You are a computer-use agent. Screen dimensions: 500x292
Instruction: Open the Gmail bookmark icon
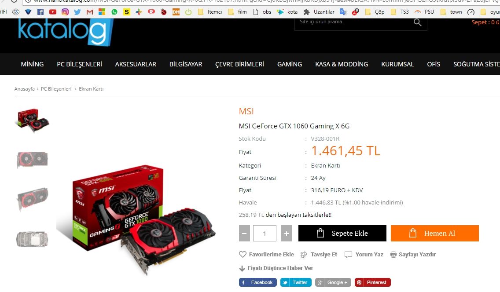[x=90, y=12]
